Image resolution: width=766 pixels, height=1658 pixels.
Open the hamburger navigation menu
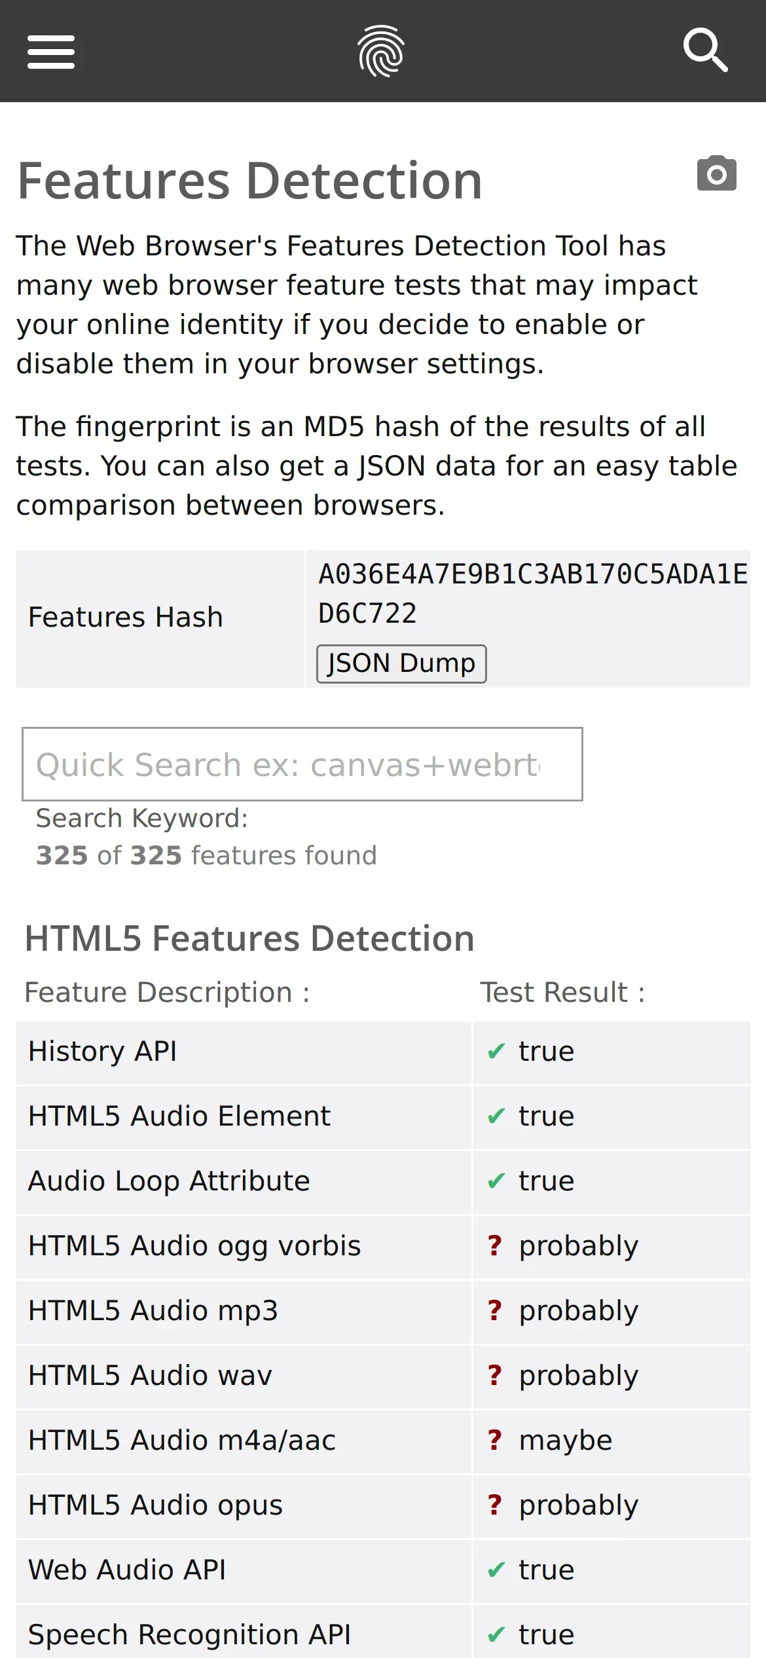tap(51, 52)
